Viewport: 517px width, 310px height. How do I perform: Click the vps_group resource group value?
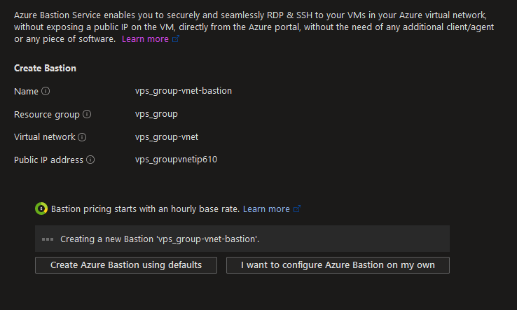(x=156, y=114)
